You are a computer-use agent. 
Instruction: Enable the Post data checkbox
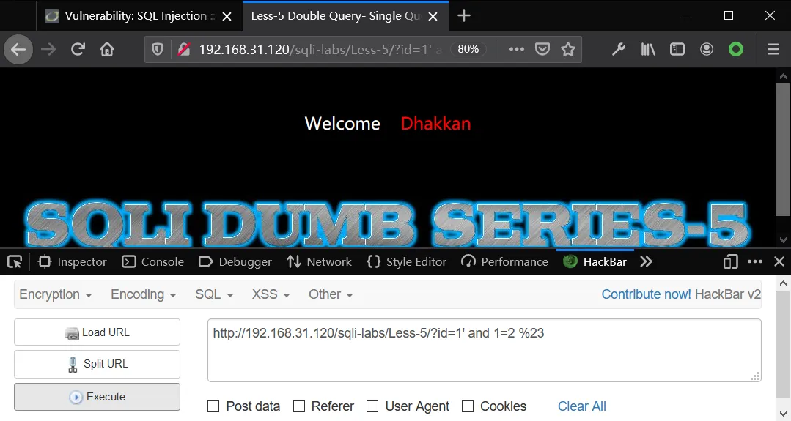pyautogui.click(x=213, y=406)
